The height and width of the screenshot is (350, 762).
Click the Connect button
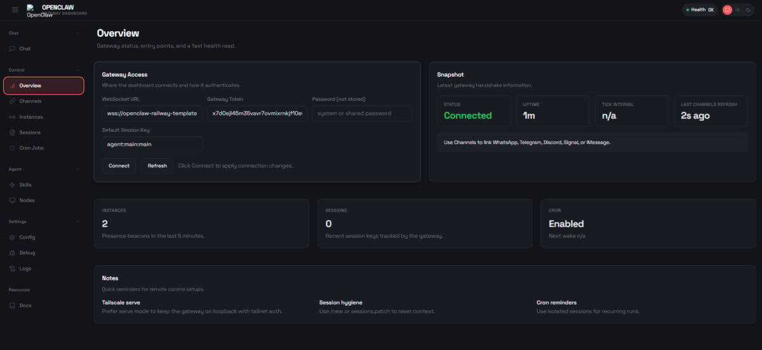pyautogui.click(x=119, y=165)
